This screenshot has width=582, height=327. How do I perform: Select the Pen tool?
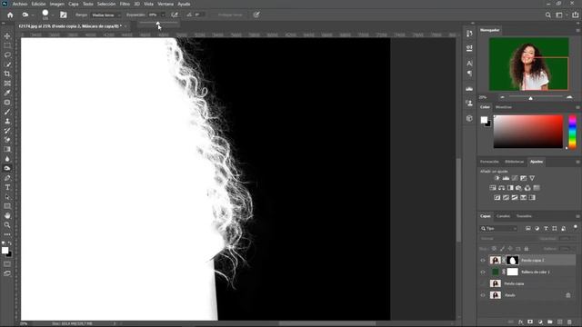(7, 178)
